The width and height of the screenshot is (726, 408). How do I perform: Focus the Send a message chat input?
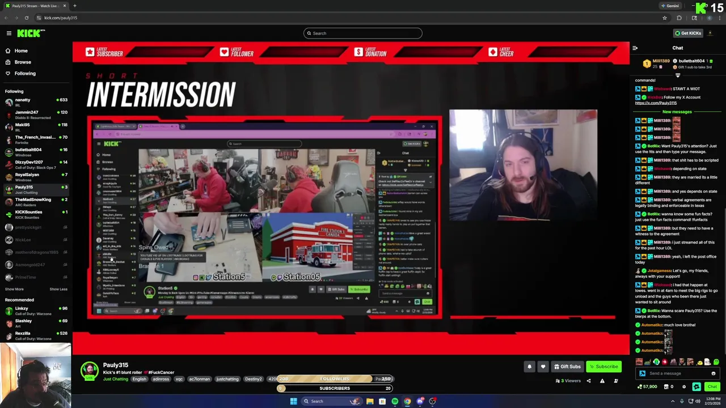pos(678,373)
